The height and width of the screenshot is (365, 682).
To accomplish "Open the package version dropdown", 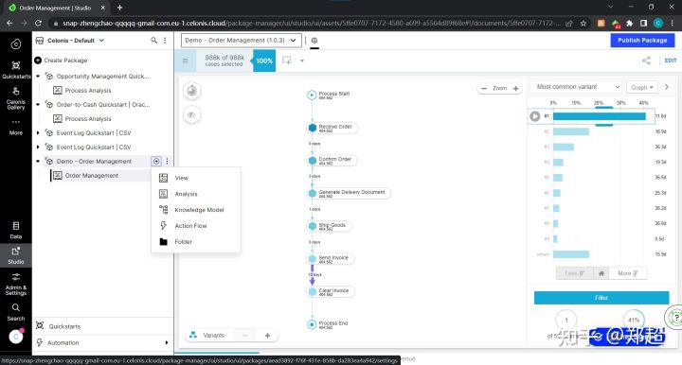I will (242, 40).
